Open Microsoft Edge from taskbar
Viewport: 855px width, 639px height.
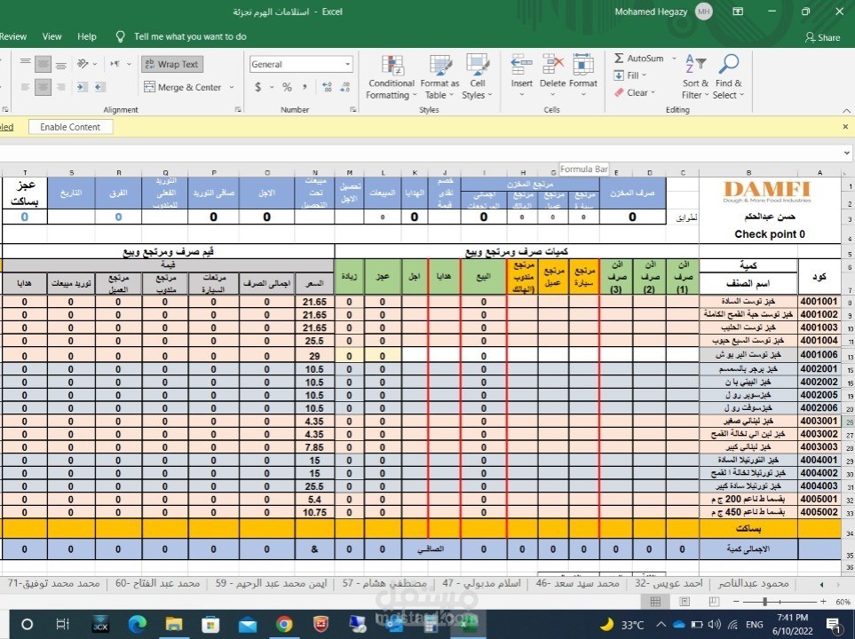pyautogui.click(x=137, y=624)
